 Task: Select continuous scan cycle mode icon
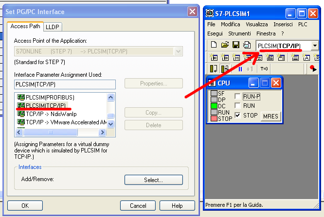[x=225, y=68]
